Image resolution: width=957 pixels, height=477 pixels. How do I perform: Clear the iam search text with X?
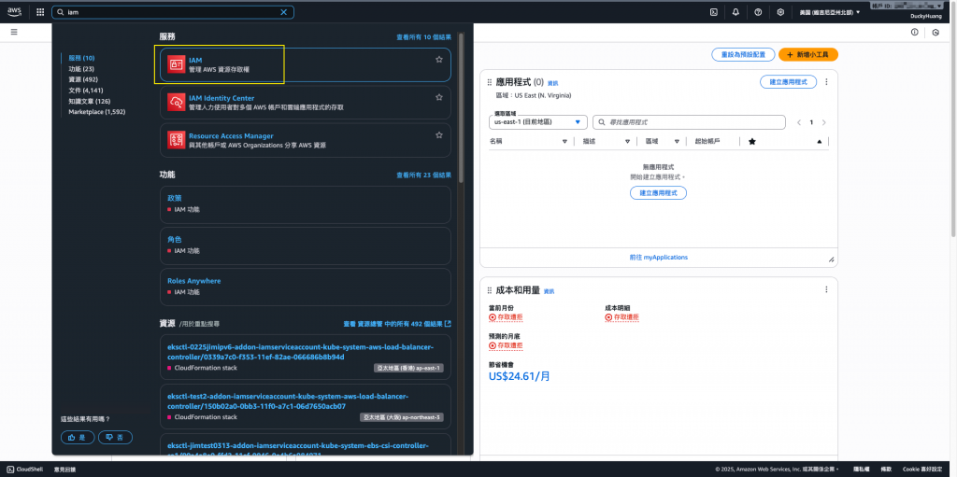[283, 12]
